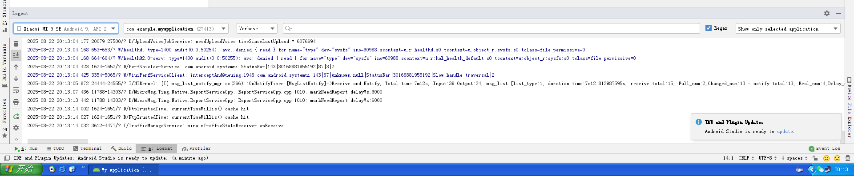Open the Build Variants side tool window
Viewport: 854px width, 176px height.
[x=4, y=65]
